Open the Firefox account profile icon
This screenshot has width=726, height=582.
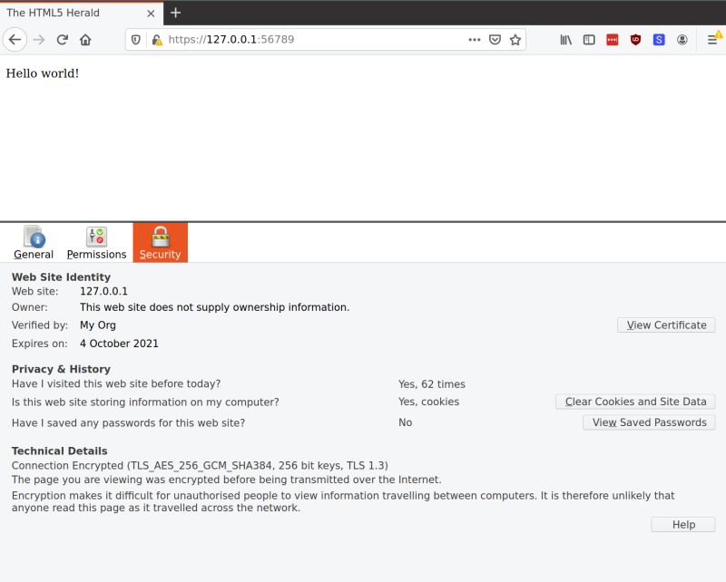682,39
